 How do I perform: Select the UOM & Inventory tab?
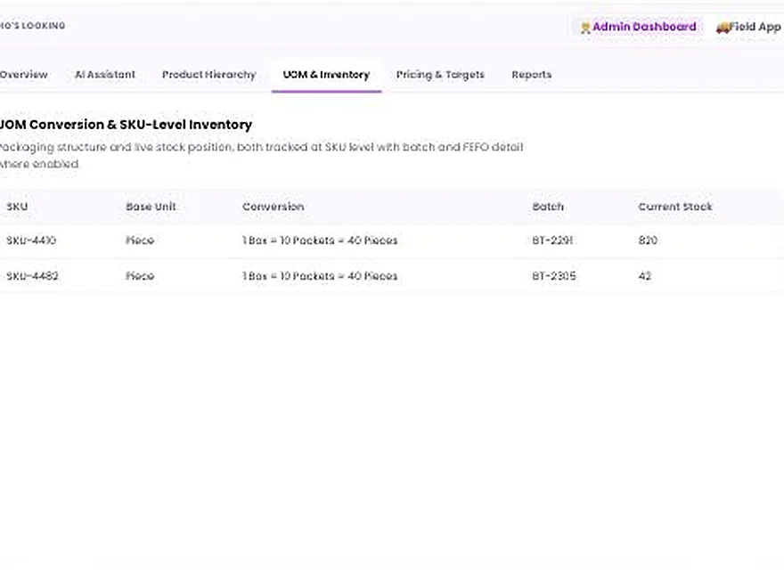coord(326,75)
